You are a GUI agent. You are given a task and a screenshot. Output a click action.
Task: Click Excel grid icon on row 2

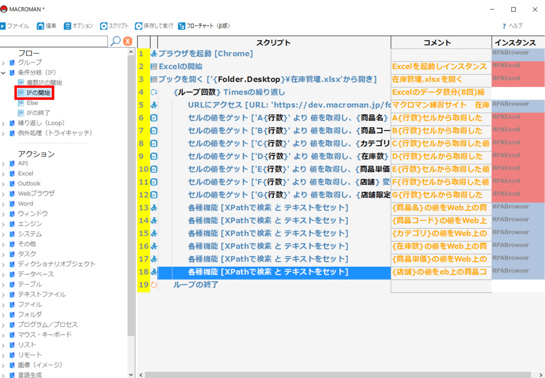pyautogui.click(x=154, y=67)
